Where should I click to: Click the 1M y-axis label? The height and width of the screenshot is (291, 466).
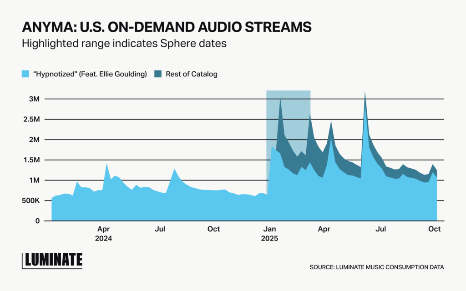[x=35, y=180]
